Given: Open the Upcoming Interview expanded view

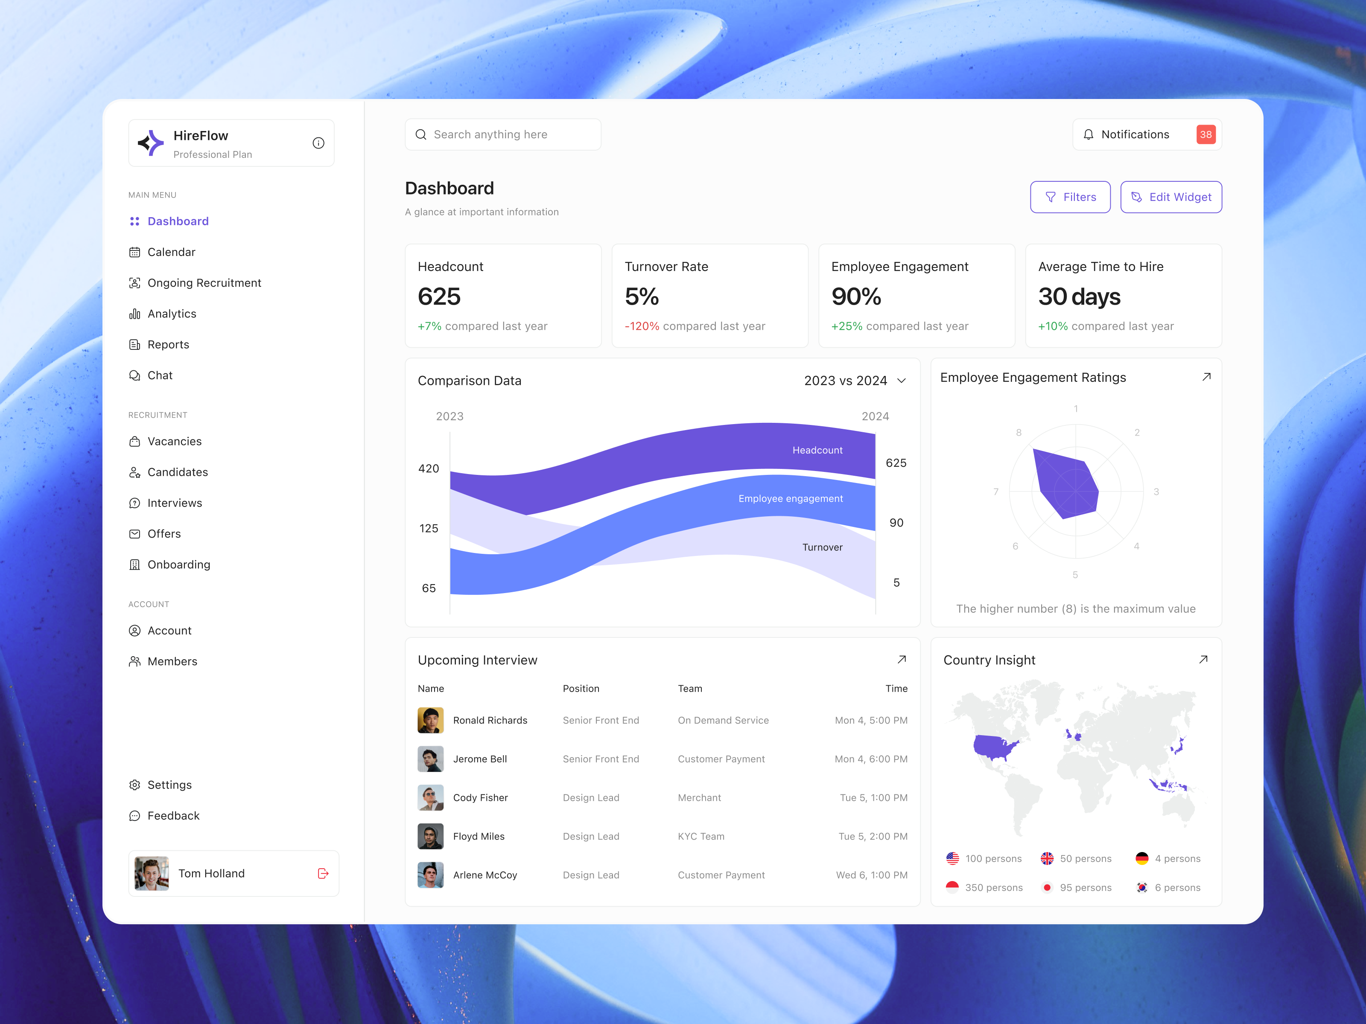Looking at the screenshot, I should [902, 659].
